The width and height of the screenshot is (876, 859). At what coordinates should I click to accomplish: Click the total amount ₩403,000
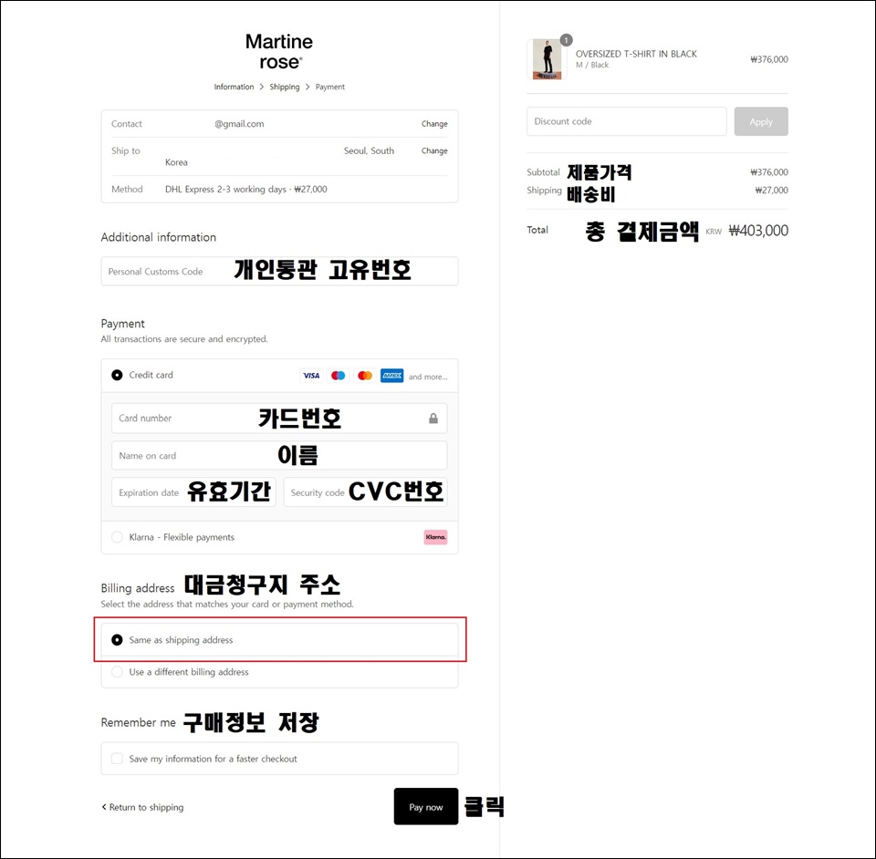[x=758, y=231]
